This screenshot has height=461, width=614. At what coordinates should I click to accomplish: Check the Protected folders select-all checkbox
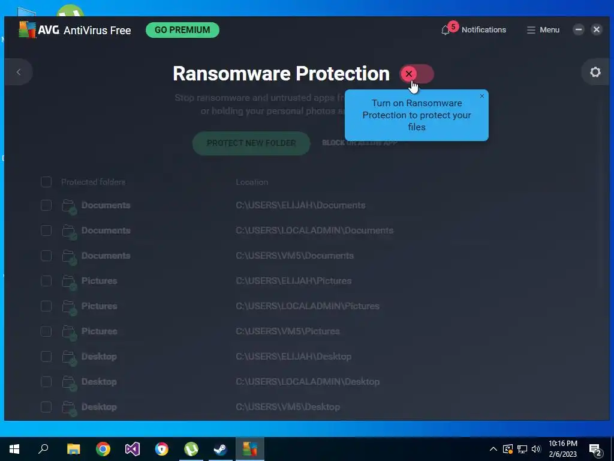click(46, 182)
